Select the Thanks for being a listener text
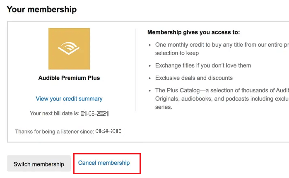Viewport: 289px width, 178px height. (55, 132)
